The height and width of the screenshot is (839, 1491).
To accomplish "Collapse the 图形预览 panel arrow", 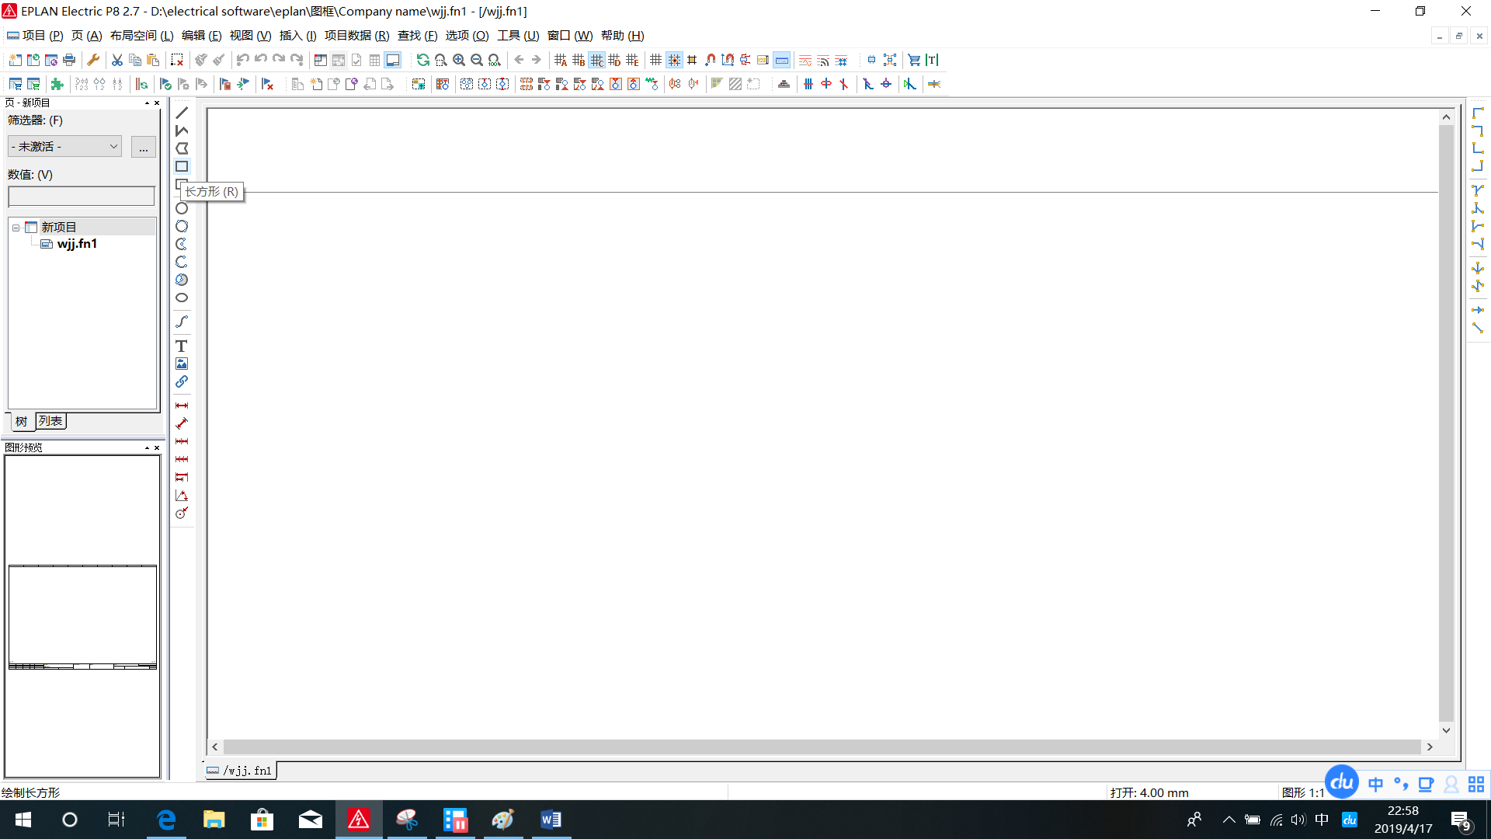I will pos(147,447).
